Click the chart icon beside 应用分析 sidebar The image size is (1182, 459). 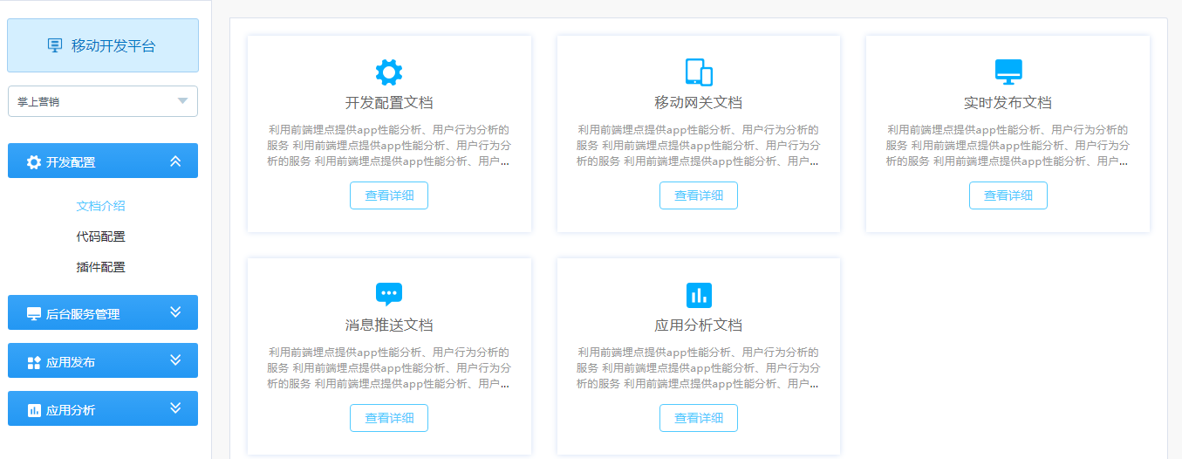click(34, 410)
